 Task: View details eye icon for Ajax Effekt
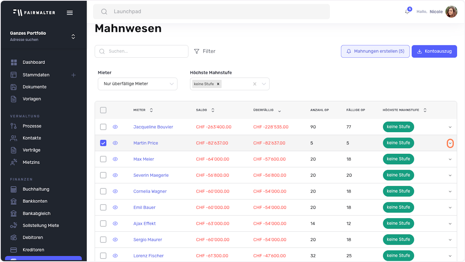tap(115, 224)
